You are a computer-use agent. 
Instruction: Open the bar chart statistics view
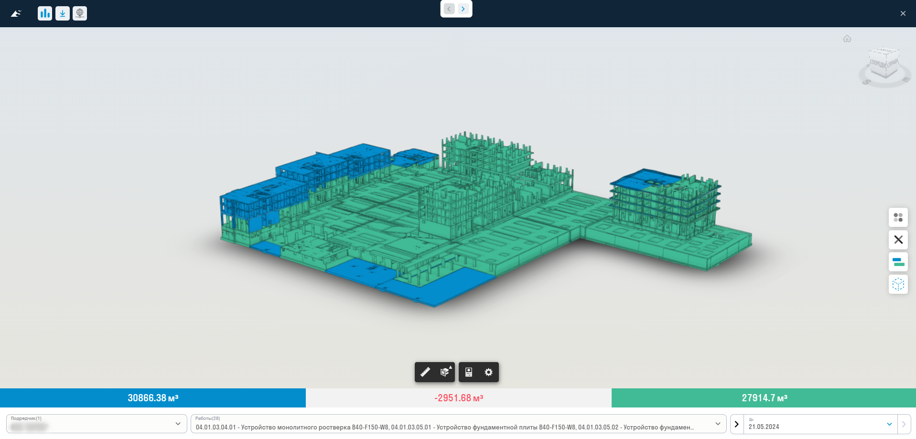45,13
